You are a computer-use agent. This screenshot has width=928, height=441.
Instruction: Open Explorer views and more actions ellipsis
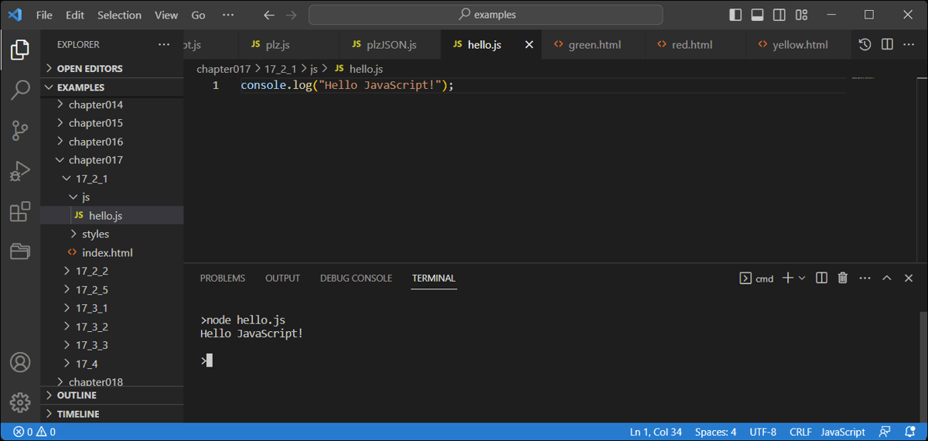pyautogui.click(x=164, y=45)
